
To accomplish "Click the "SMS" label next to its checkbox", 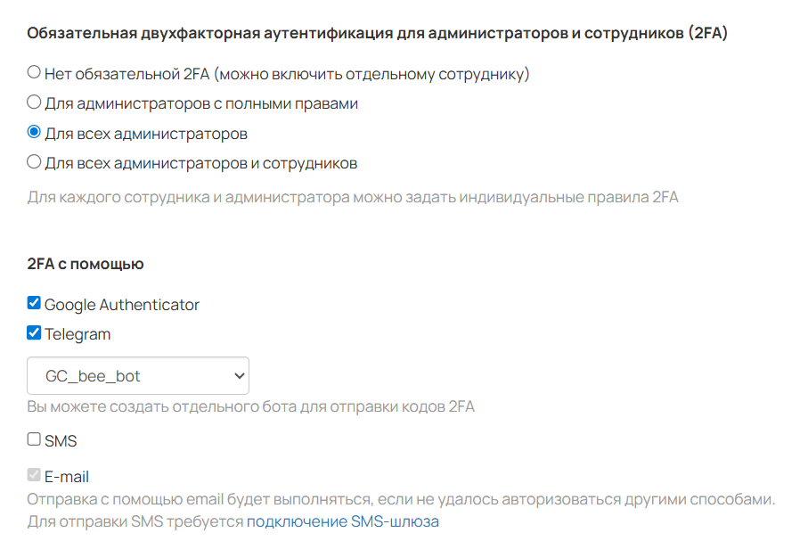I will [61, 441].
